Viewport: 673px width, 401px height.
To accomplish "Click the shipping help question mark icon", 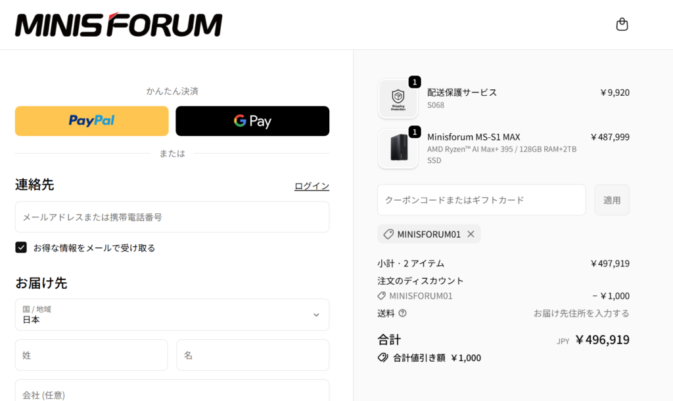I will tap(402, 313).
